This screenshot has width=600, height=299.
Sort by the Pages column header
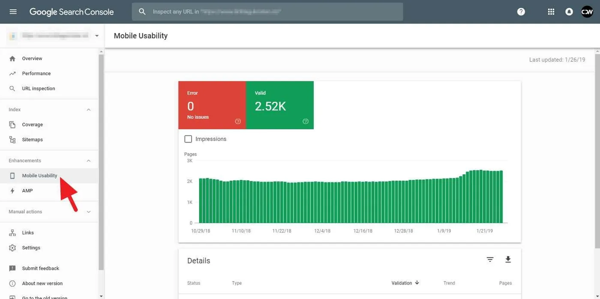click(x=505, y=283)
